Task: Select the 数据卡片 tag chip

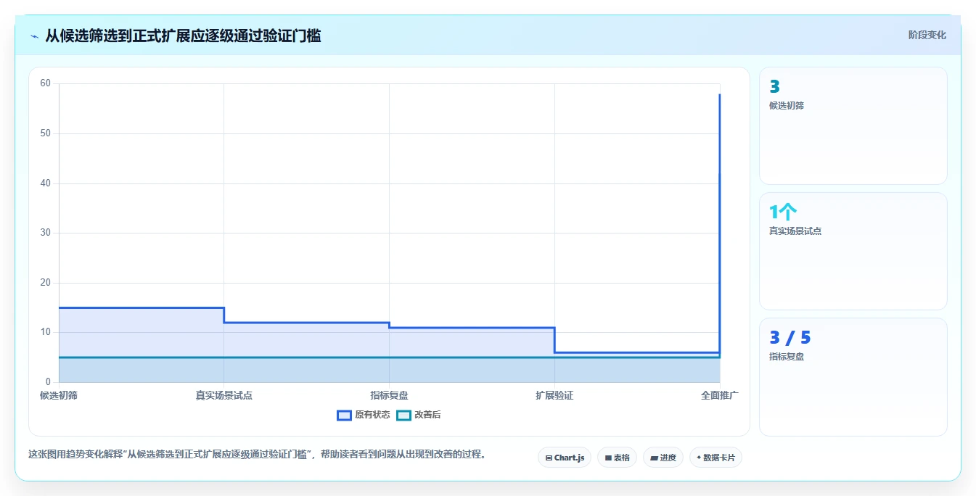Action: [x=715, y=458]
